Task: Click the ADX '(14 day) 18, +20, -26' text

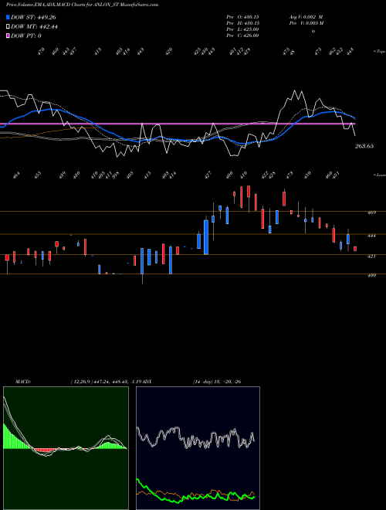Action: click(217, 382)
